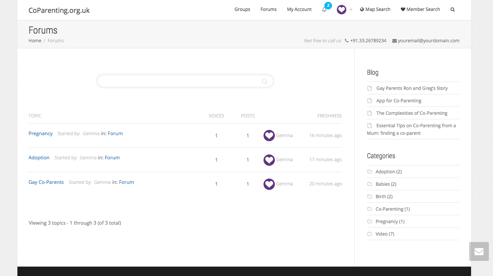This screenshot has height=276, width=493.
Task: Open Adoption (2) category
Action: tap(389, 172)
